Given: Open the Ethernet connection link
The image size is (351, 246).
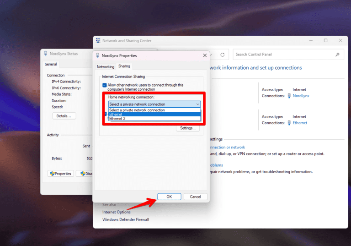Looking at the screenshot, I should point(300,123).
